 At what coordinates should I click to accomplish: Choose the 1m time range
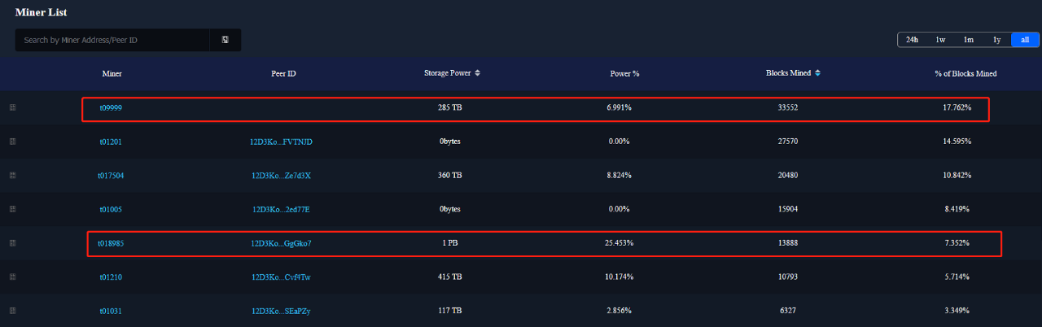[969, 40]
